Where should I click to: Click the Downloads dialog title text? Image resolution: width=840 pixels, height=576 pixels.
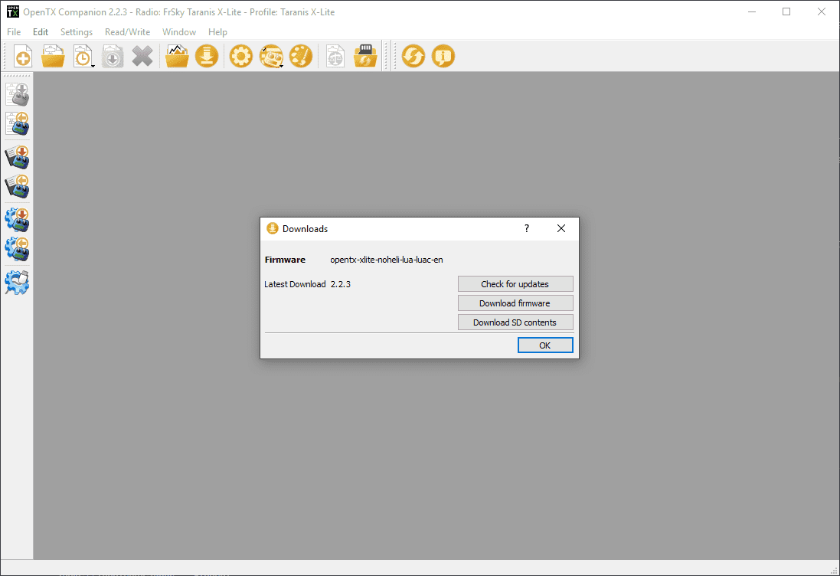pos(305,229)
